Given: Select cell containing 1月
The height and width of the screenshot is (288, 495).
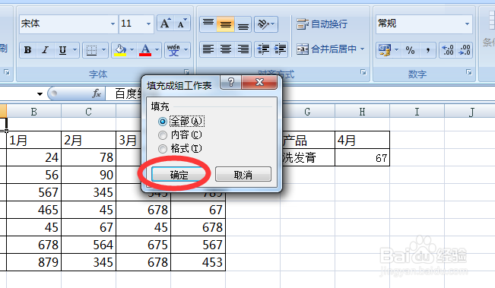Looking at the screenshot, I should 33,140.
